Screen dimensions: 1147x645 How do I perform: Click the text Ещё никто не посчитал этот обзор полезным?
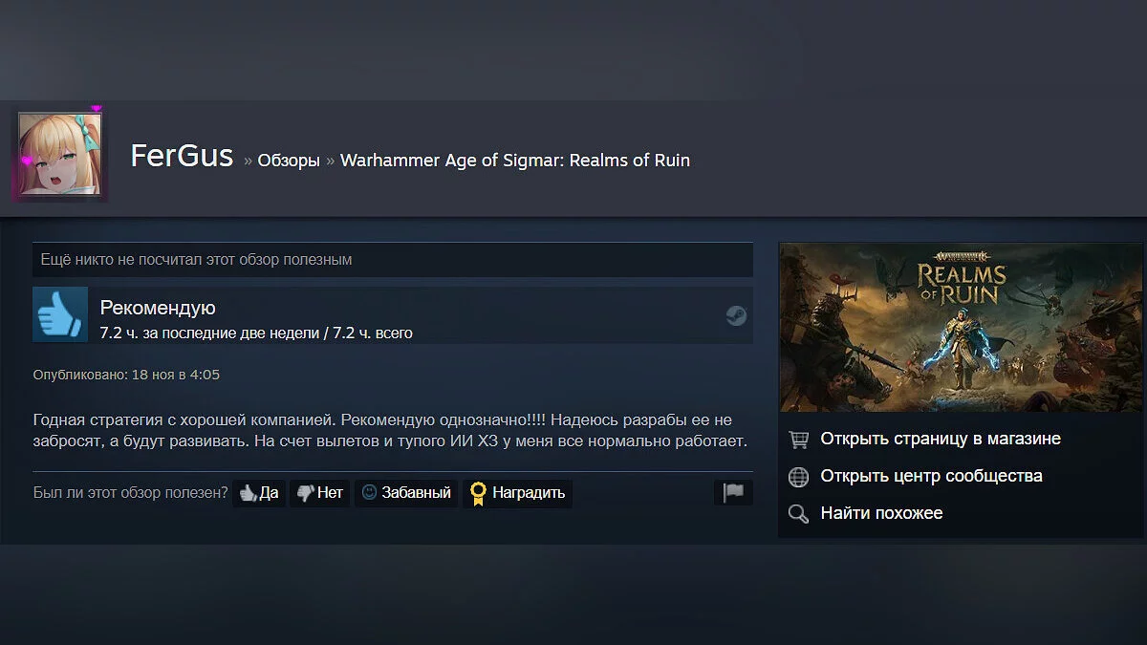coord(196,260)
